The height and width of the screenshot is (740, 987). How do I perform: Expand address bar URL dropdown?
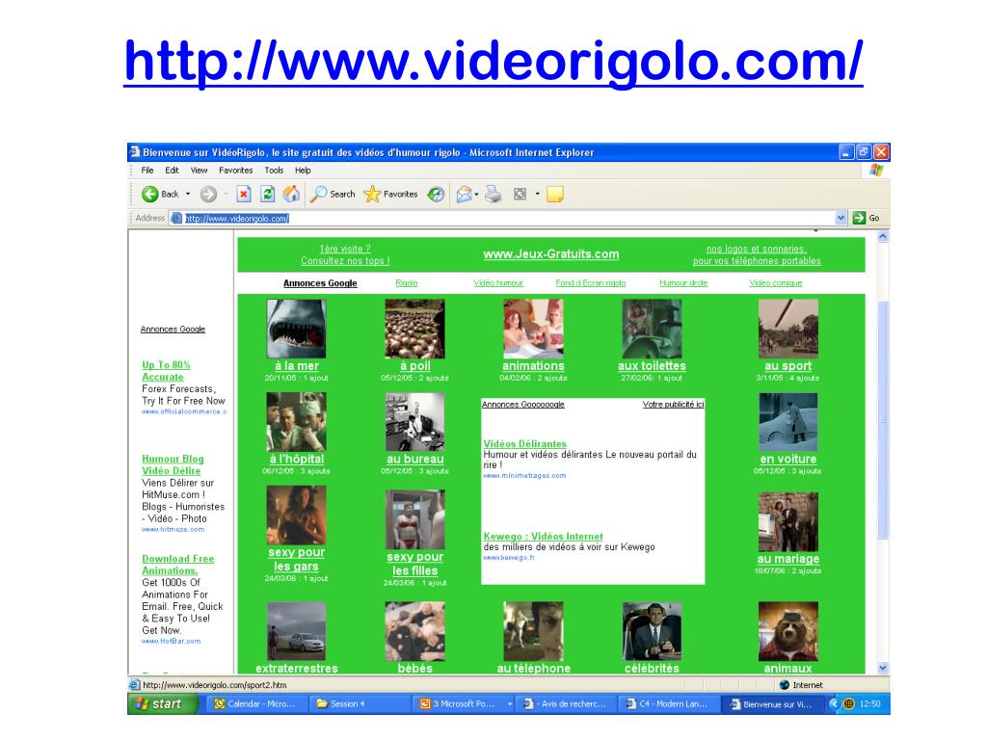840,218
